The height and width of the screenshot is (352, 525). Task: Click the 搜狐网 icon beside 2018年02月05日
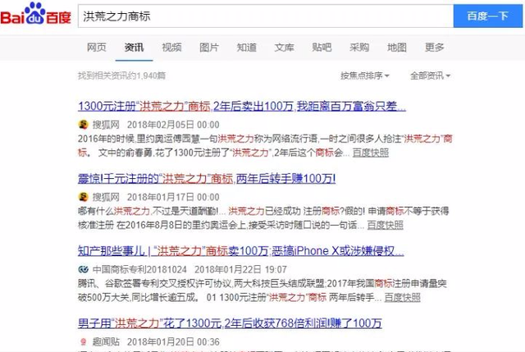tap(83, 125)
